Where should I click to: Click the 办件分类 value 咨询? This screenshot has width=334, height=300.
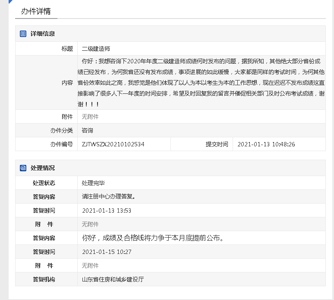click(88, 130)
